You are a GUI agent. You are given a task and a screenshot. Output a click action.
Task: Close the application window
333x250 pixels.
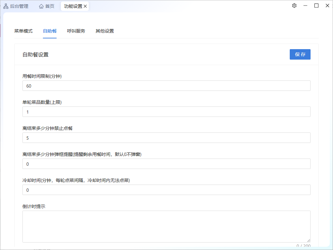[x=327, y=6]
